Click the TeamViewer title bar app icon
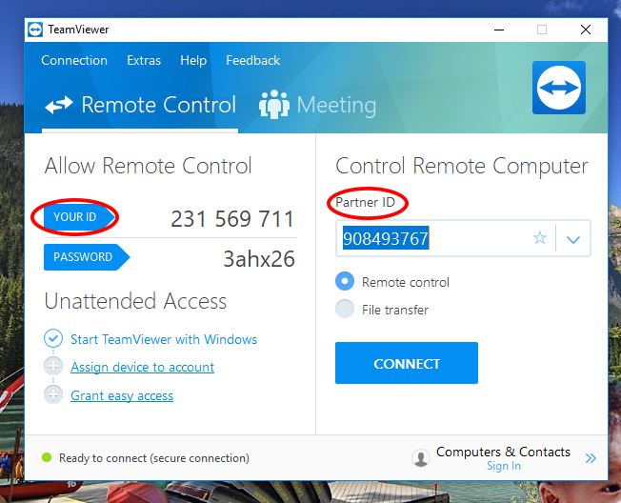 click(x=35, y=30)
